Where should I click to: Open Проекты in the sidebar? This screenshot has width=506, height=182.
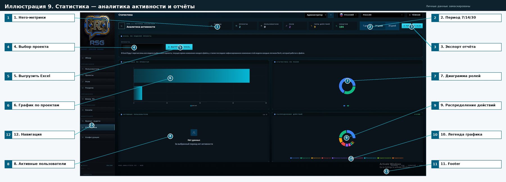97,75
